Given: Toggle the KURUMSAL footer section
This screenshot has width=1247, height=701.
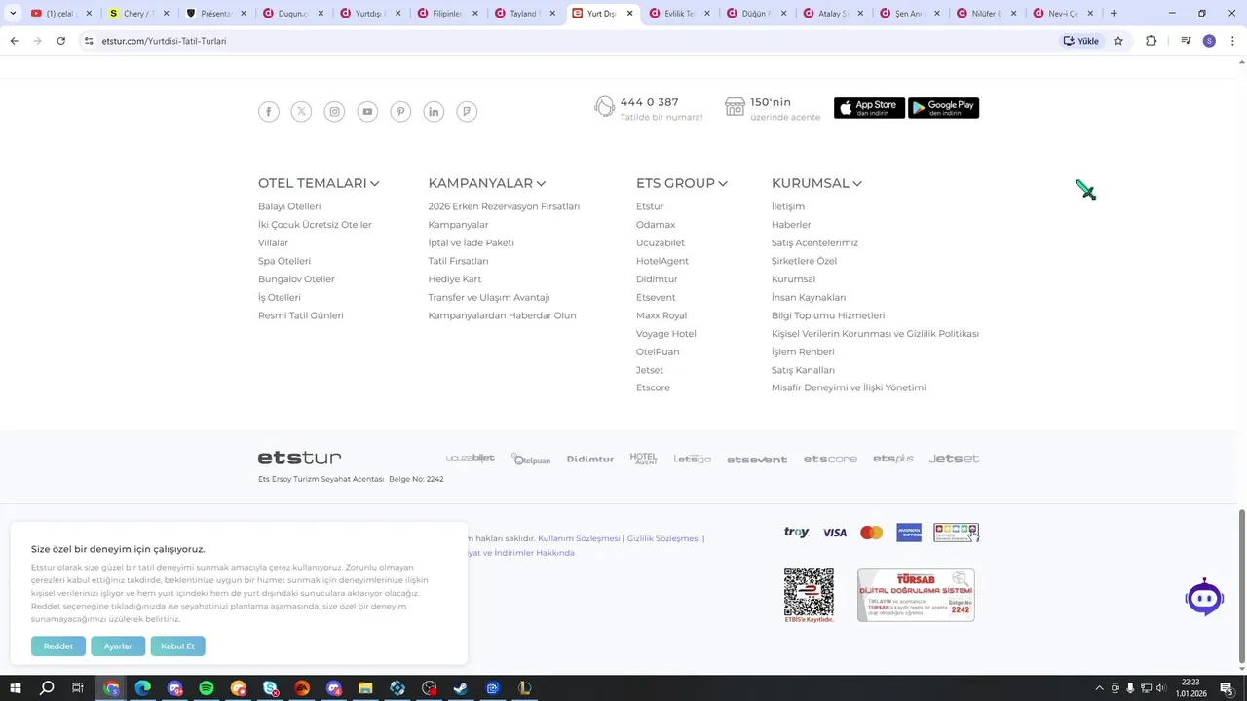Looking at the screenshot, I should coord(816,183).
